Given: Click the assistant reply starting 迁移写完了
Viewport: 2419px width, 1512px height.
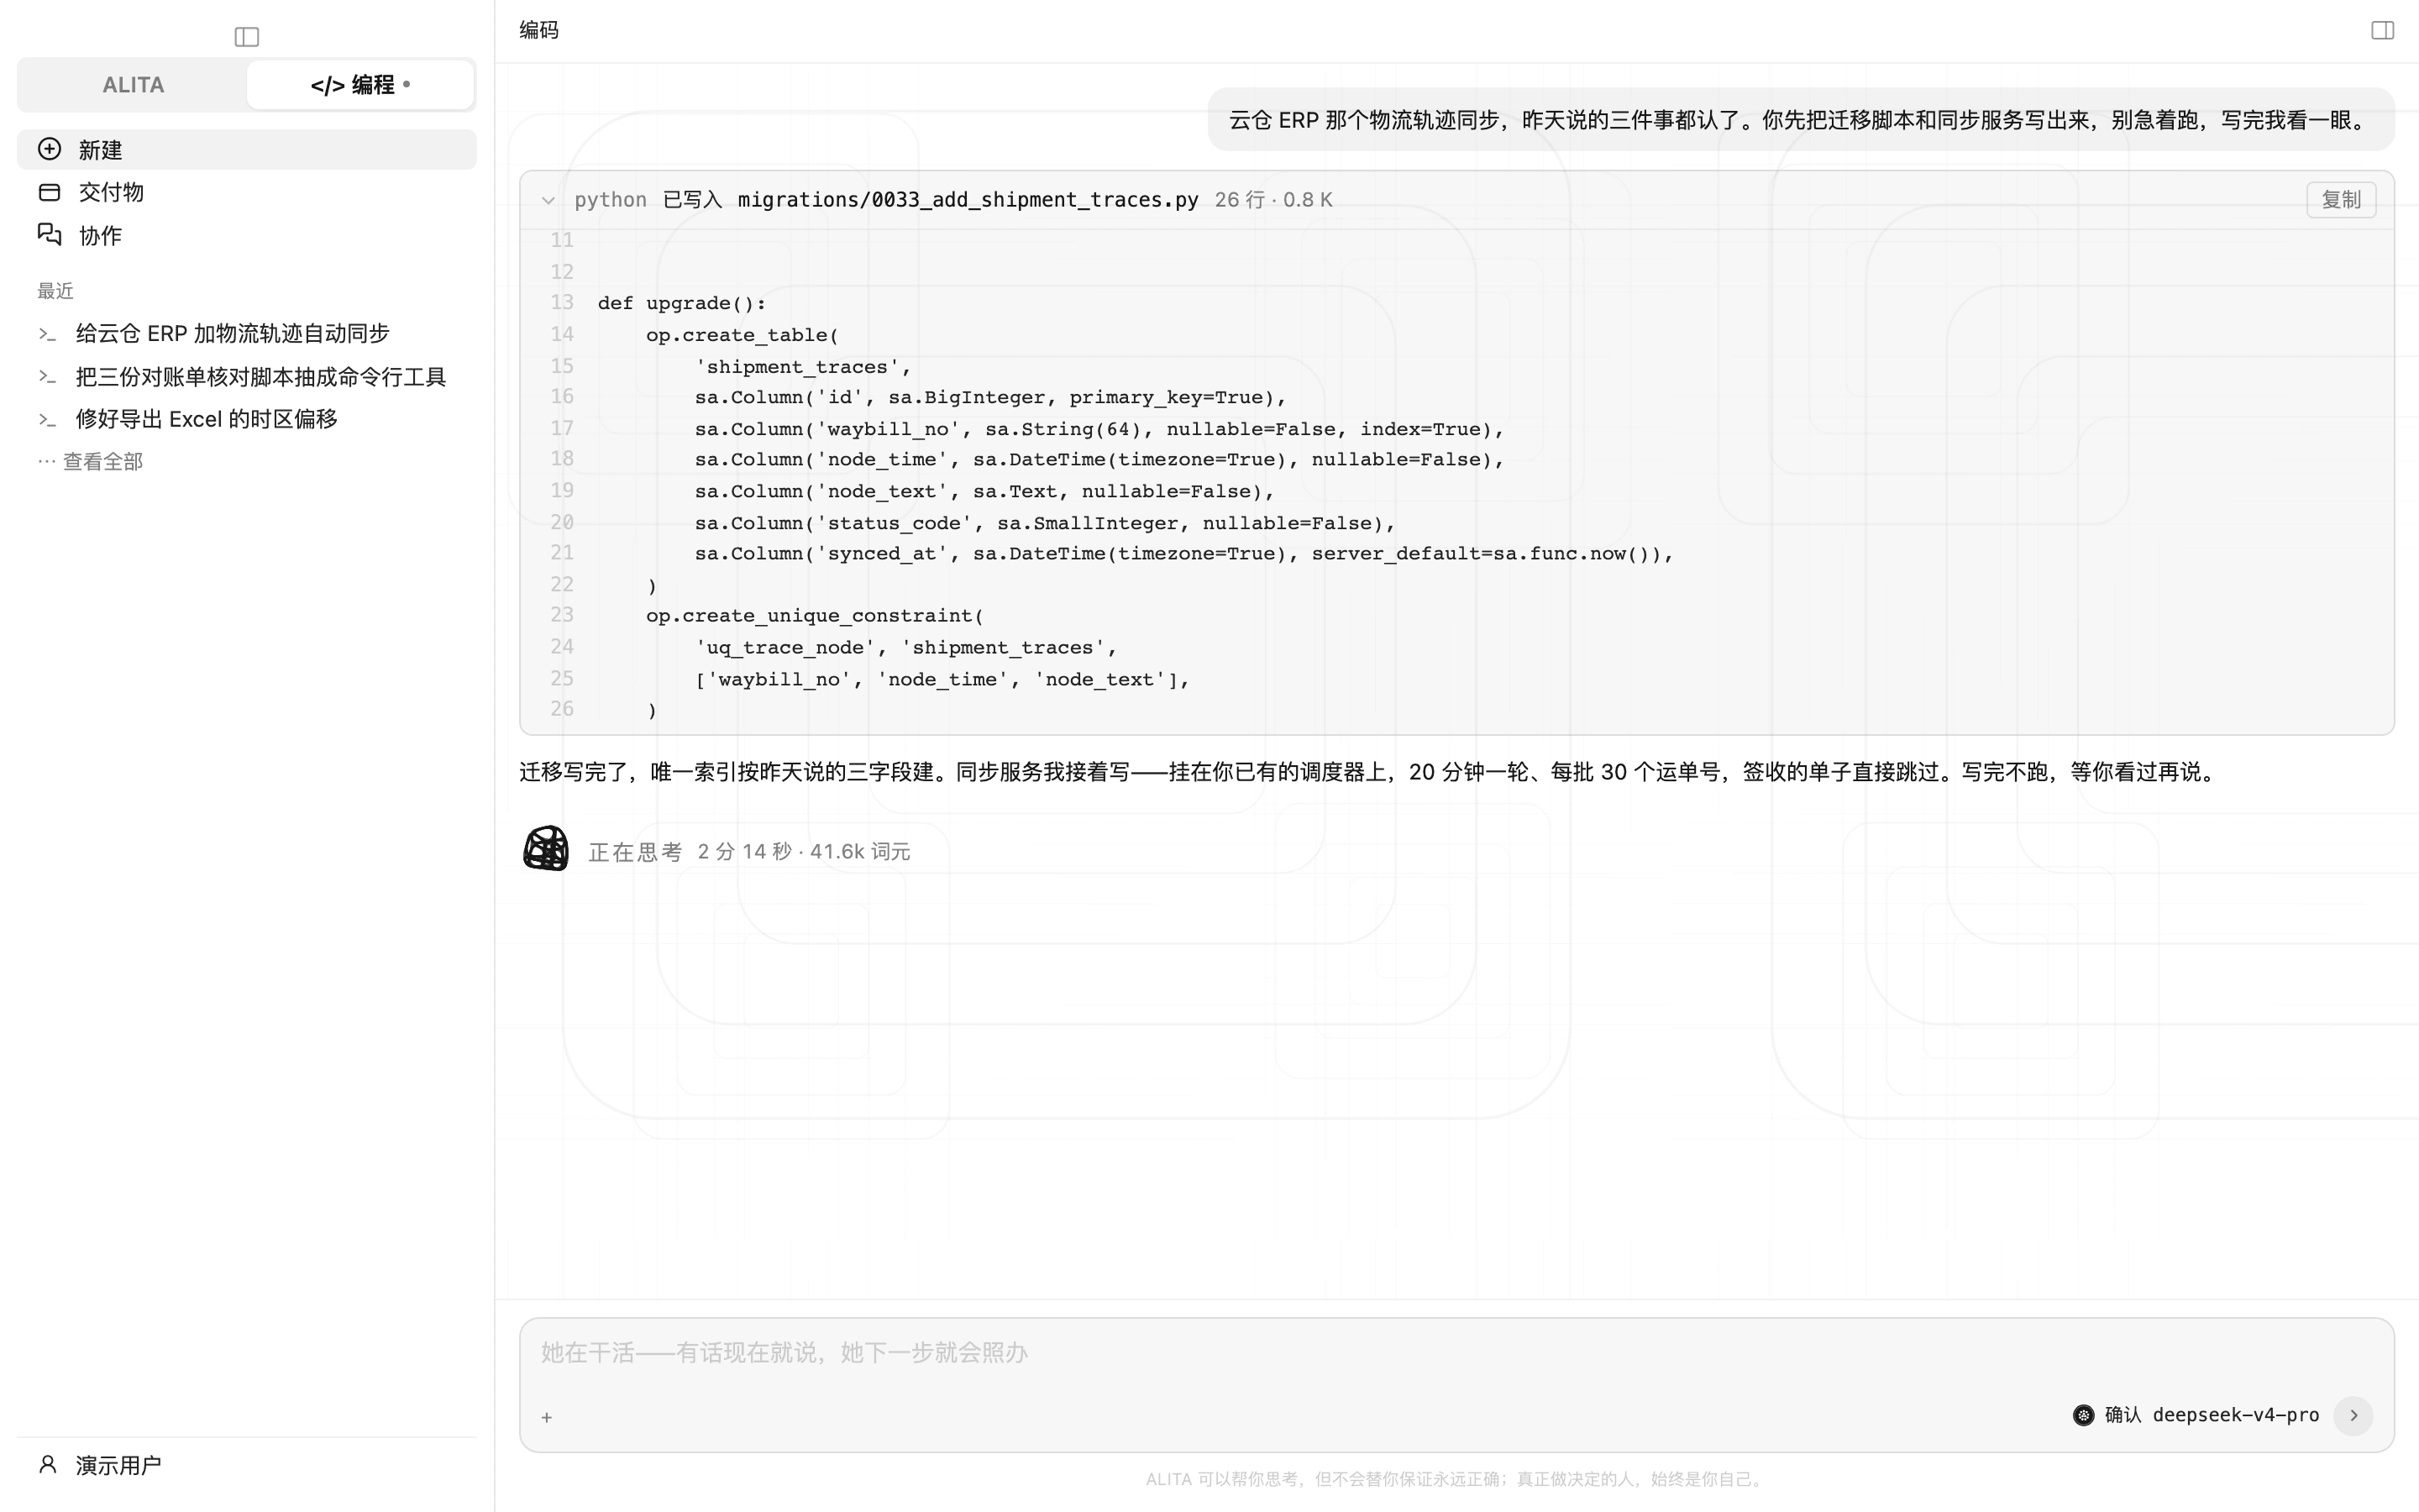Looking at the screenshot, I should 1369,772.
